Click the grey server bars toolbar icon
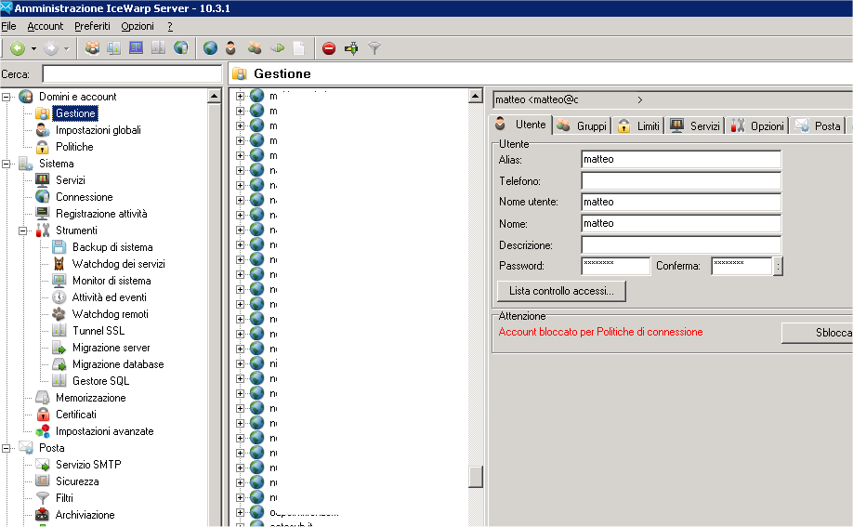 click(x=158, y=48)
